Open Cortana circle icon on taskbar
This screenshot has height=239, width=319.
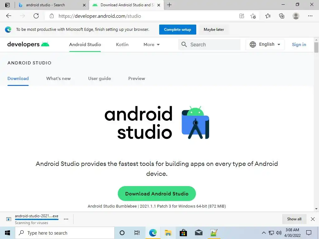(122, 233)
